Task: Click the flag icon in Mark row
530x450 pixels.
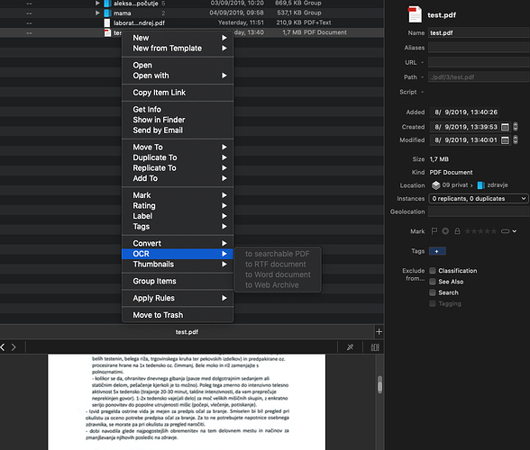Action: [434, 231]
